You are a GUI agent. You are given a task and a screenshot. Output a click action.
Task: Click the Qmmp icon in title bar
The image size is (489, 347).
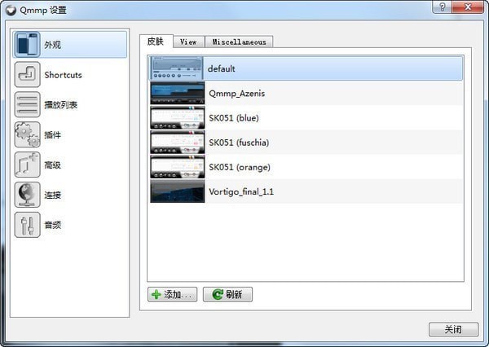point(11,10)
